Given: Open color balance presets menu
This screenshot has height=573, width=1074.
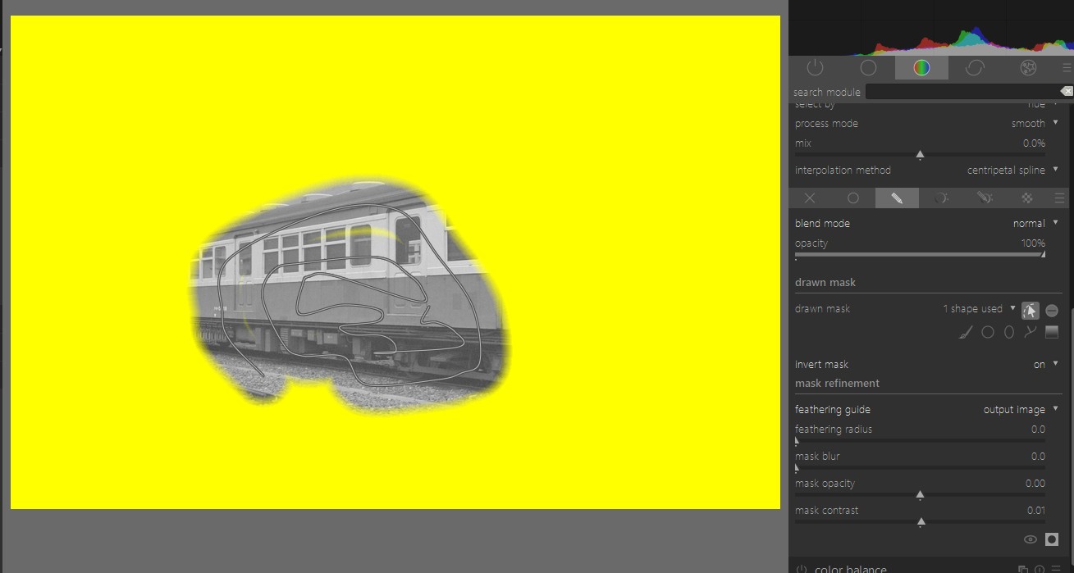Looking at the screenshot, I should 1056,569.
